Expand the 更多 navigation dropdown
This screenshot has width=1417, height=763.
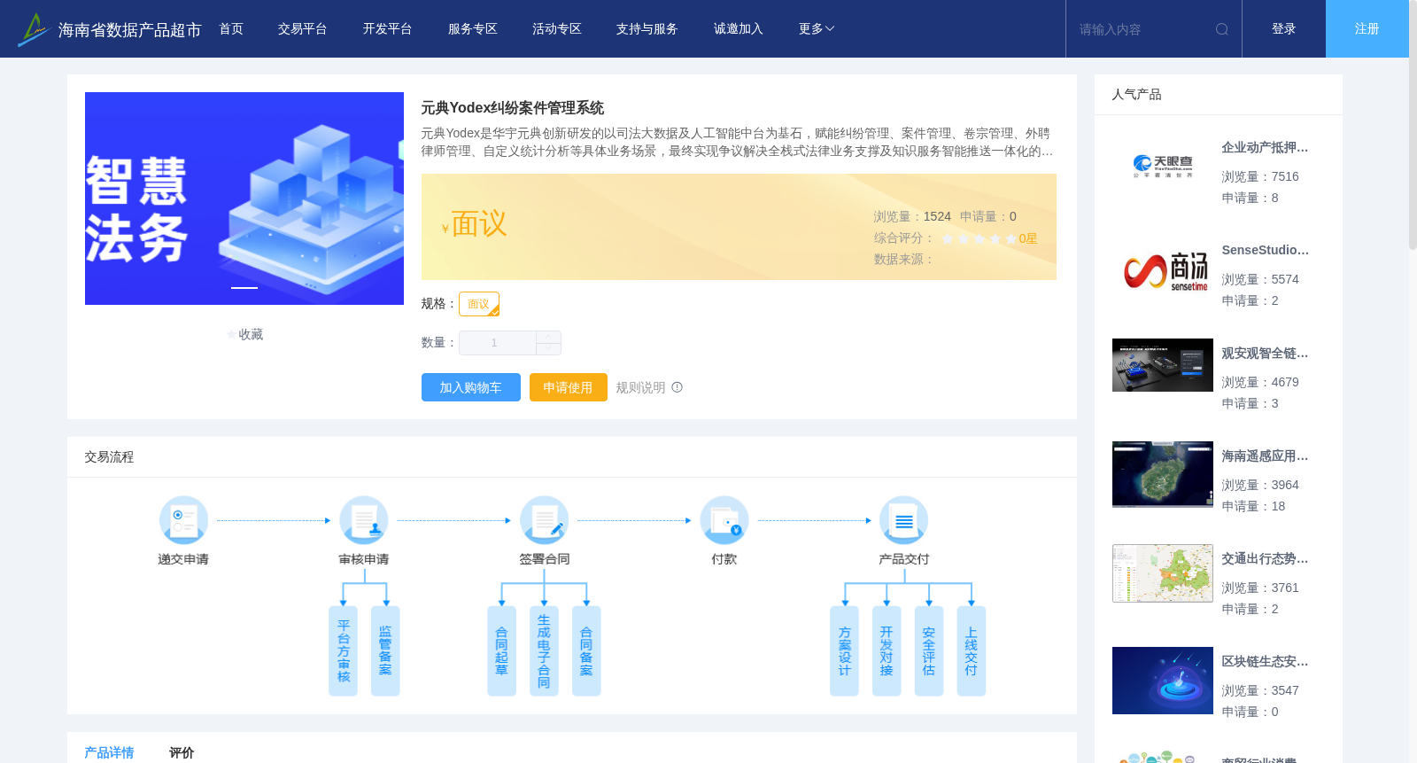816,29
